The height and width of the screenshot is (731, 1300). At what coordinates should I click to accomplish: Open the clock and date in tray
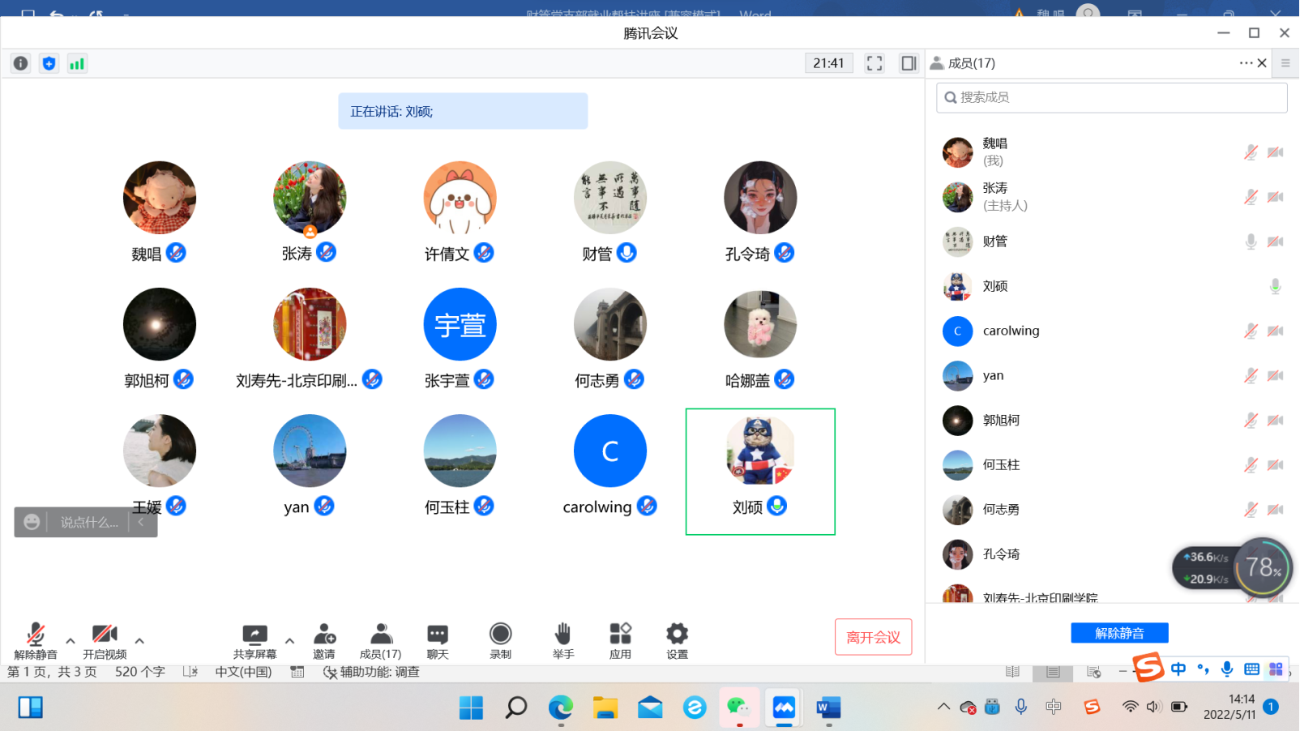[x=1229, y=707]
